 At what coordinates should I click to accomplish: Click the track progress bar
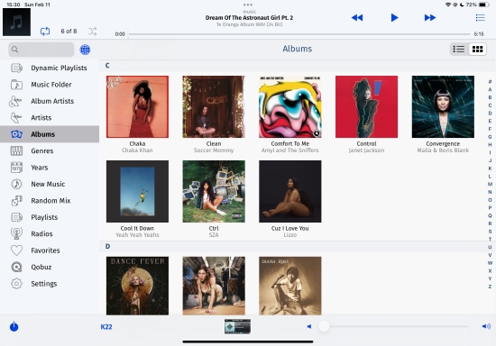[x=299, y=34]
